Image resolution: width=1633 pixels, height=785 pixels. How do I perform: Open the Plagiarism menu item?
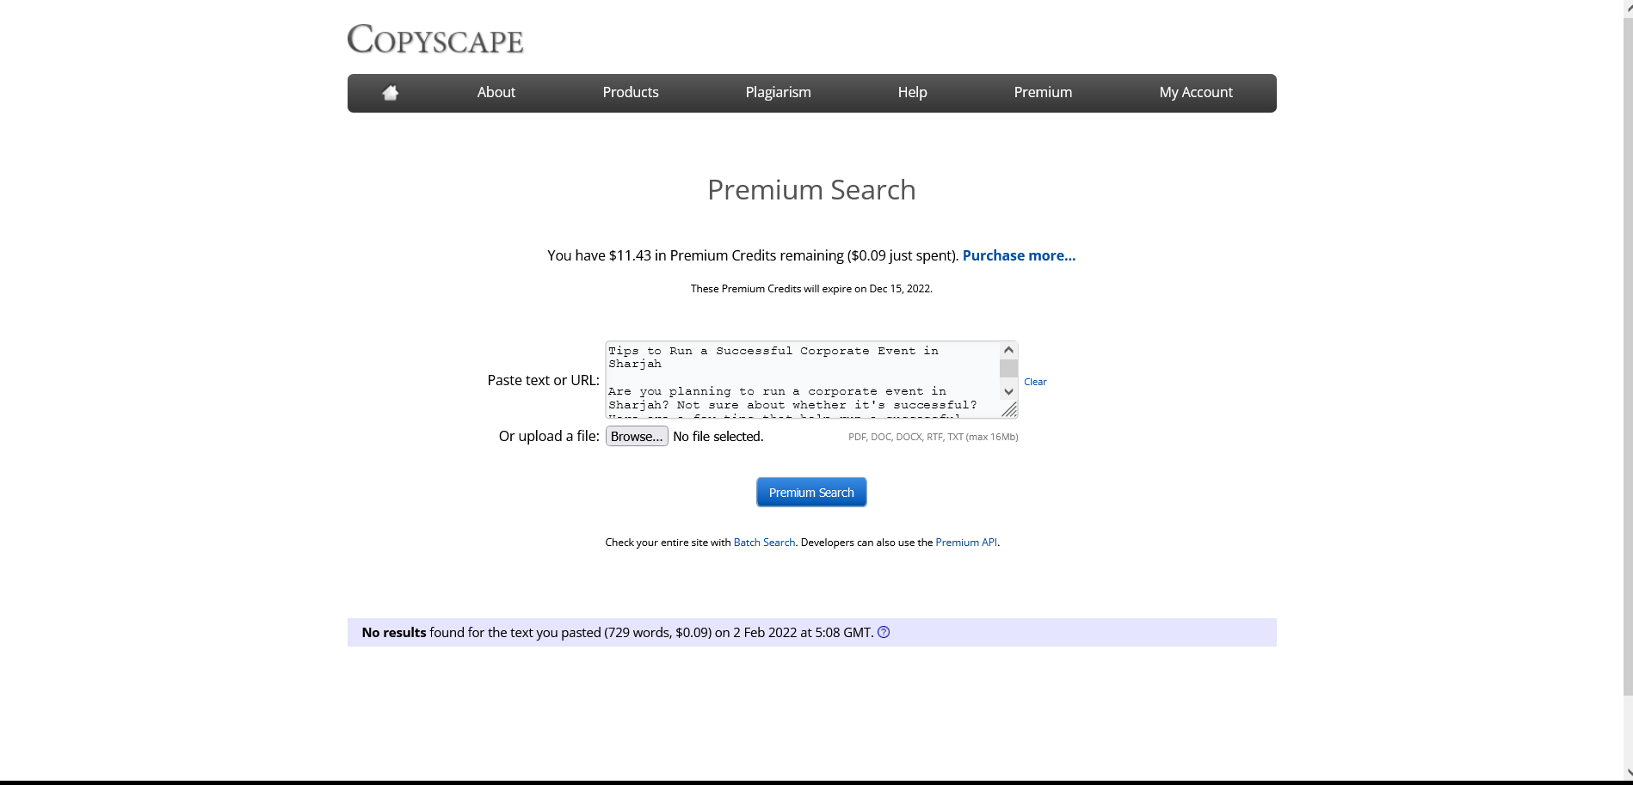pyautogui.click(x=779, y=92)
